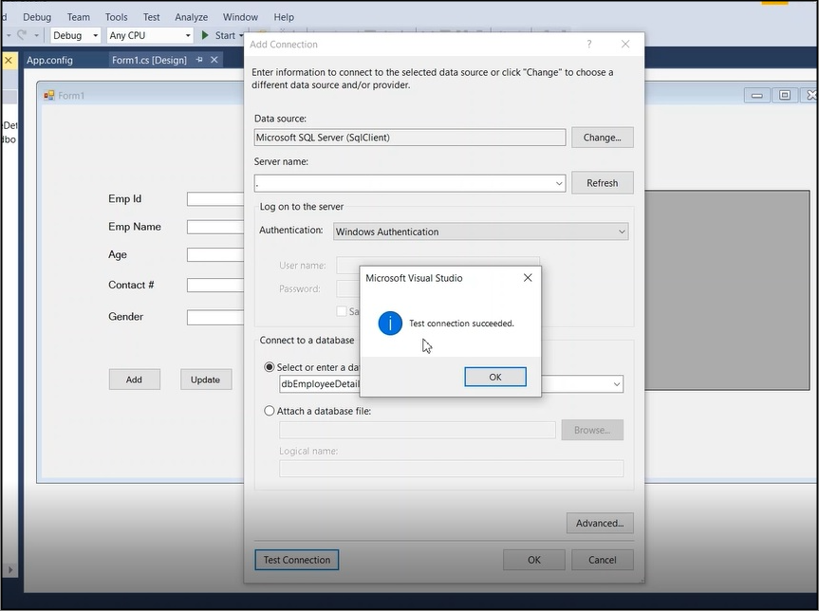
Task: Switch to the App.config tab
Action: [49, 60]
